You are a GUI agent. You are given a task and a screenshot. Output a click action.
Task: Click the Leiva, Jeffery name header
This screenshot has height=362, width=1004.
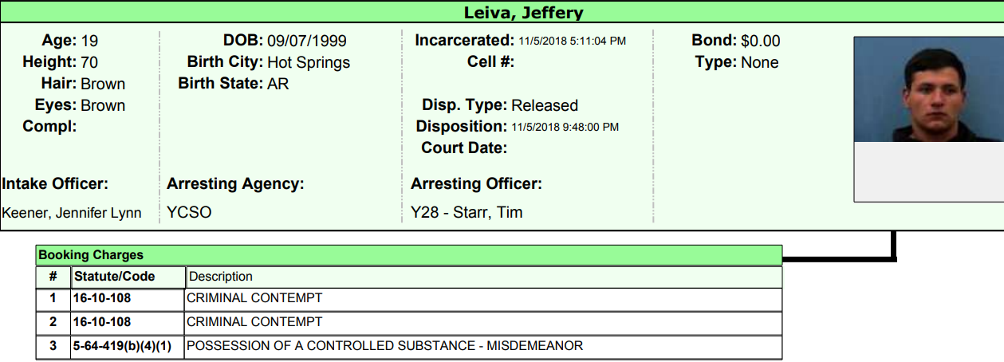(523, 12)
